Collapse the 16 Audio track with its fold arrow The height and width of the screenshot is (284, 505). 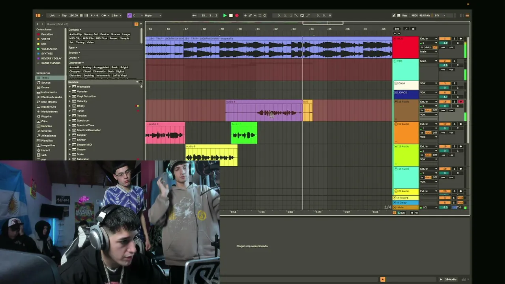coord(396,102)
